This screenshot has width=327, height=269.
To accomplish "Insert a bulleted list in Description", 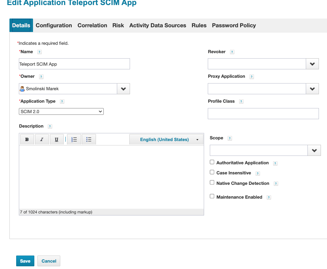I will [89, 139].
